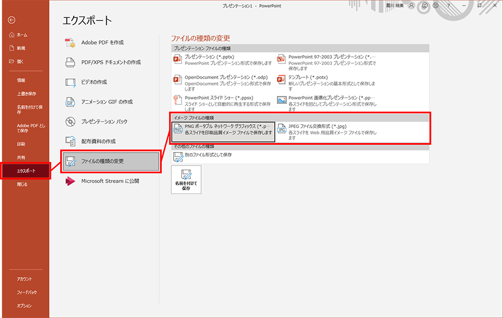Click the PowerPoint スライド ショー (*.ppsx) label
503x318 pixels.
click(x=219, y=98)
